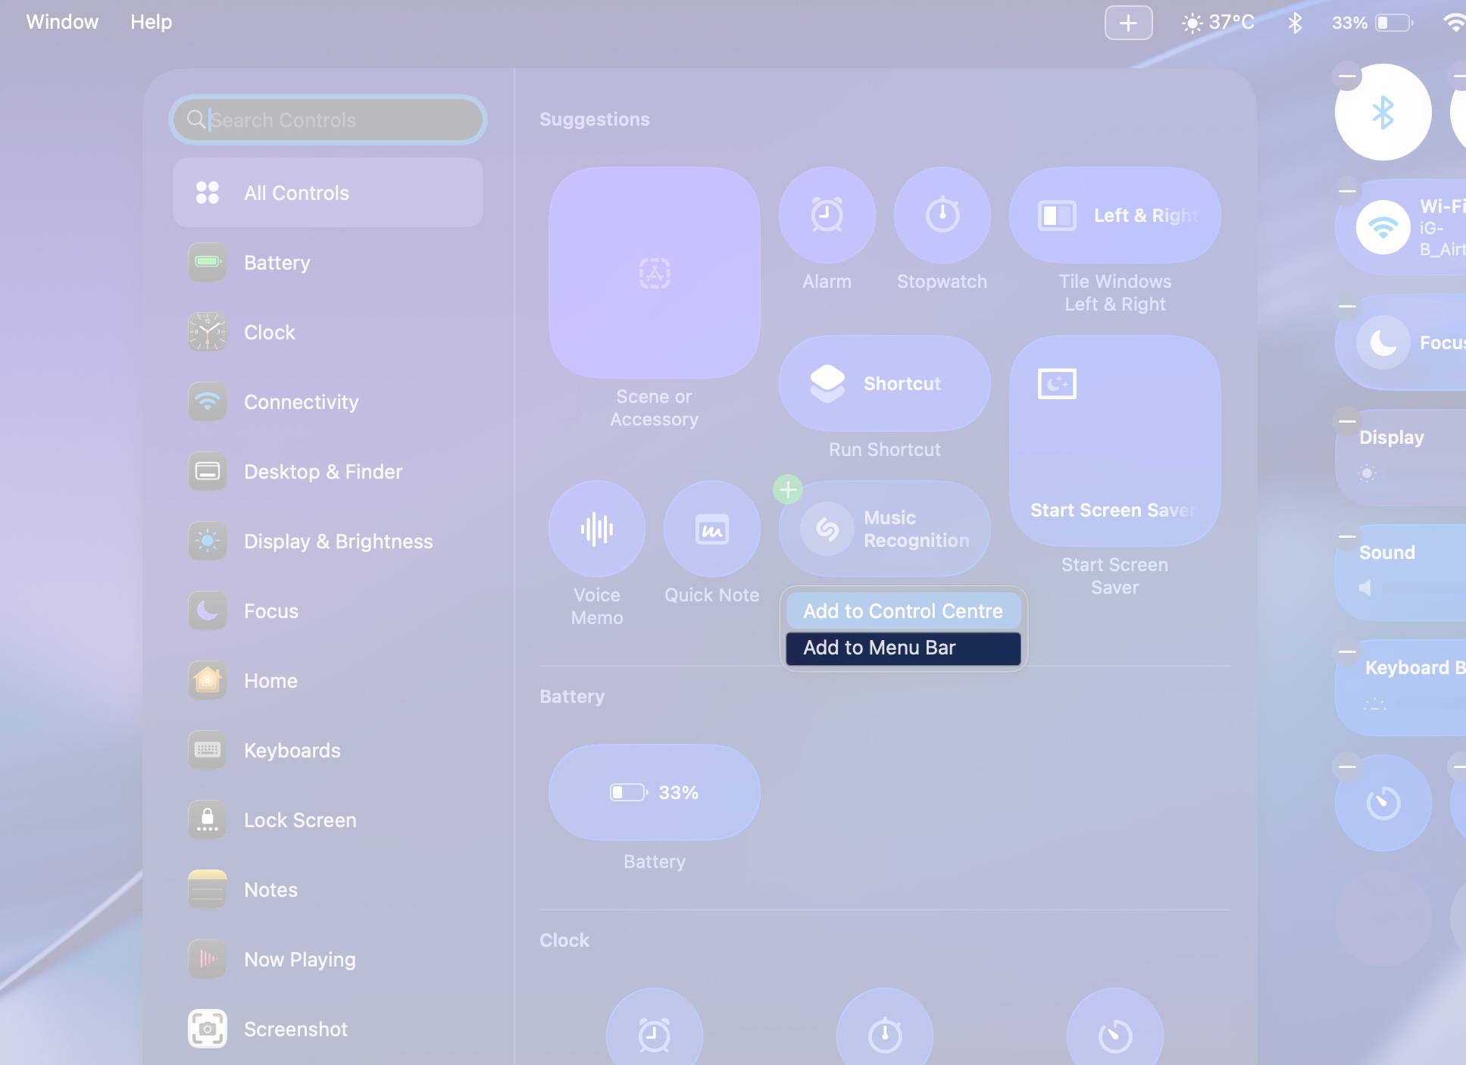Select the Music Recognition Shazam control
The width and height of the screenshot is (1466, 1065).
point(884,529)
